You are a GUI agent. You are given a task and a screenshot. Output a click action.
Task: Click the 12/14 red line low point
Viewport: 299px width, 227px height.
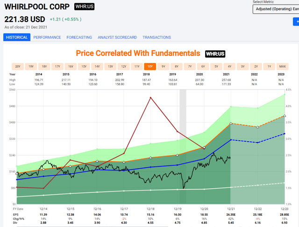click(x=43, y=188)
